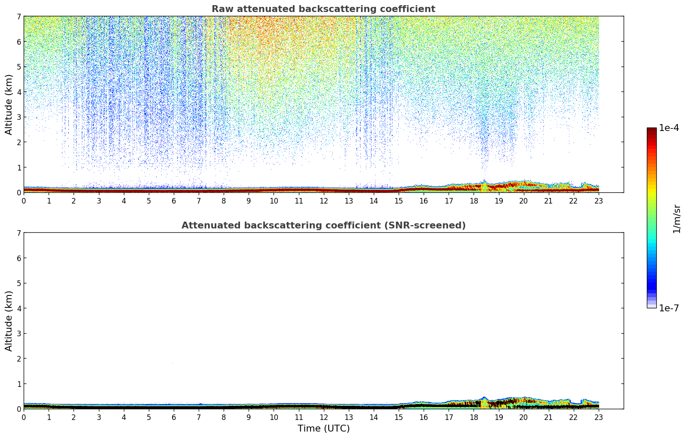Image resolution: width=686 pixels, height=438 pixels.
Task: Click the colorbar's 1e-4 maximum label
Action: (x=669, y=128)
